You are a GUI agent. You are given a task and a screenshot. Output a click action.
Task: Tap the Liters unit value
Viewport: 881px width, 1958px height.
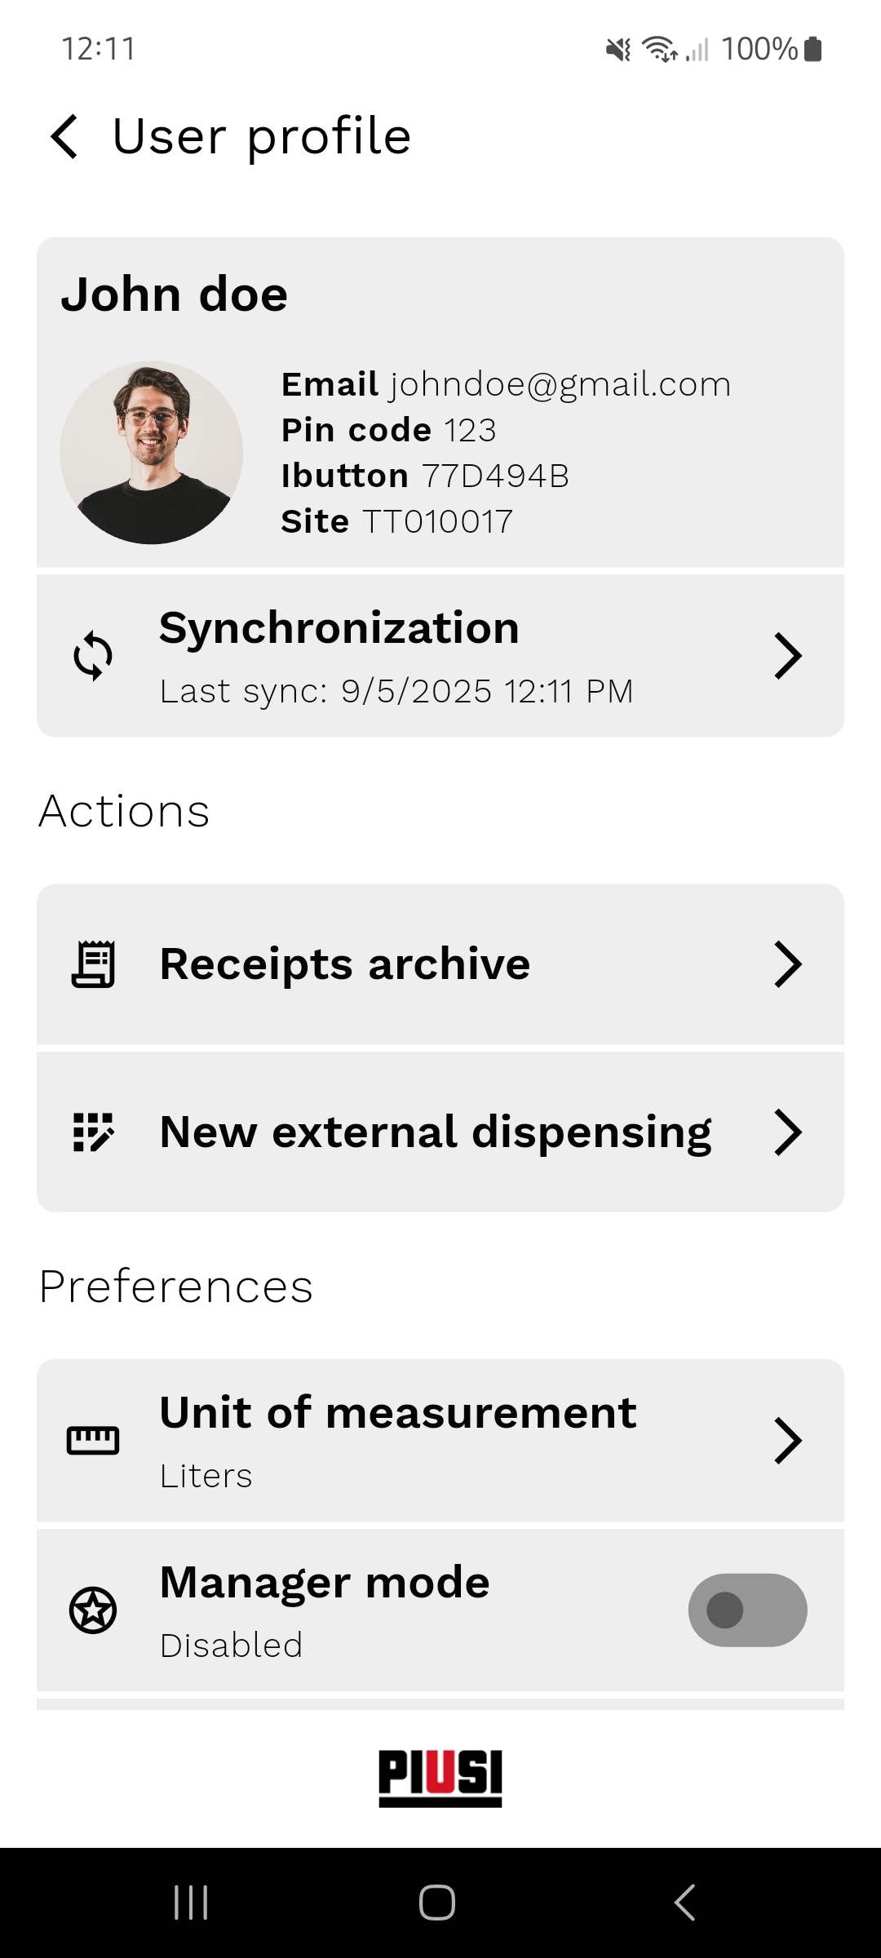pyautogui.click(x=206, y=1476)
